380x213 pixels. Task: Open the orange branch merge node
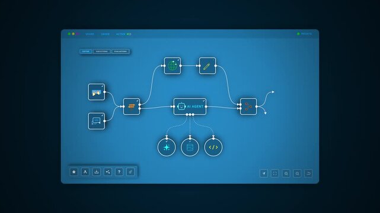point(248,106)
